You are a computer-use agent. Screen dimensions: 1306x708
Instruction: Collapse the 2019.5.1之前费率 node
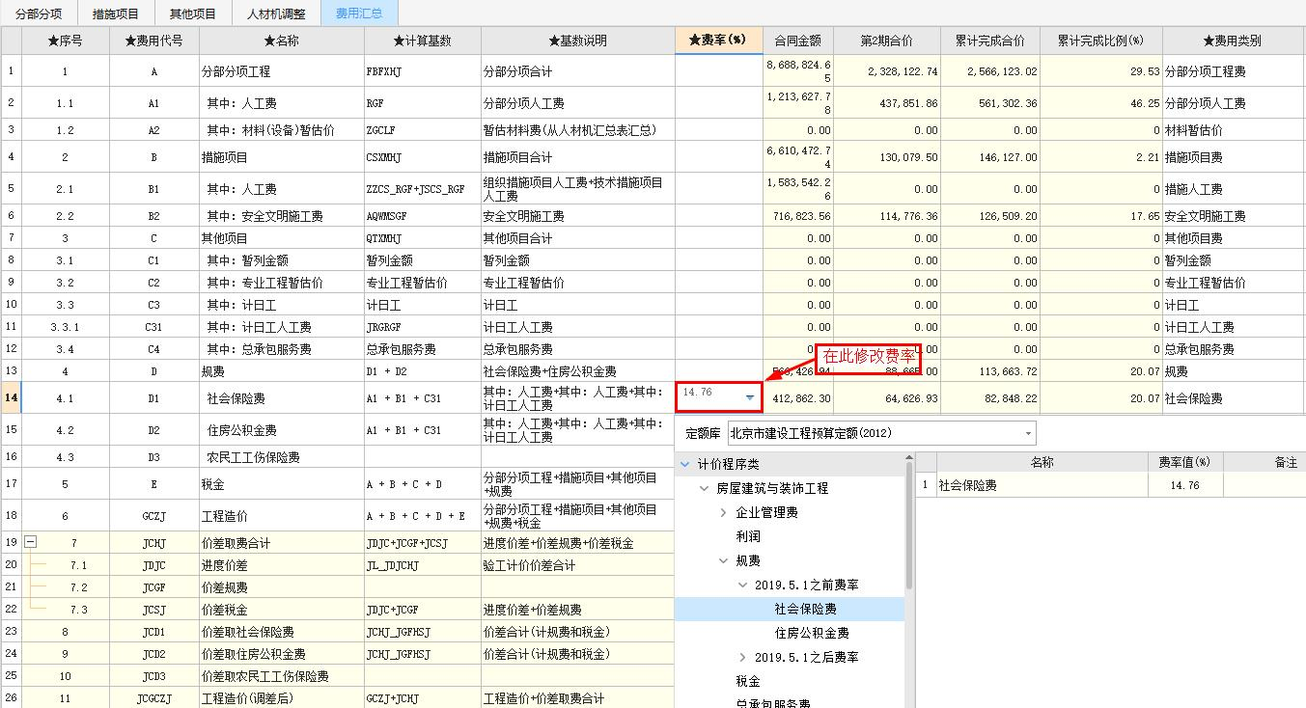(742, 585)
